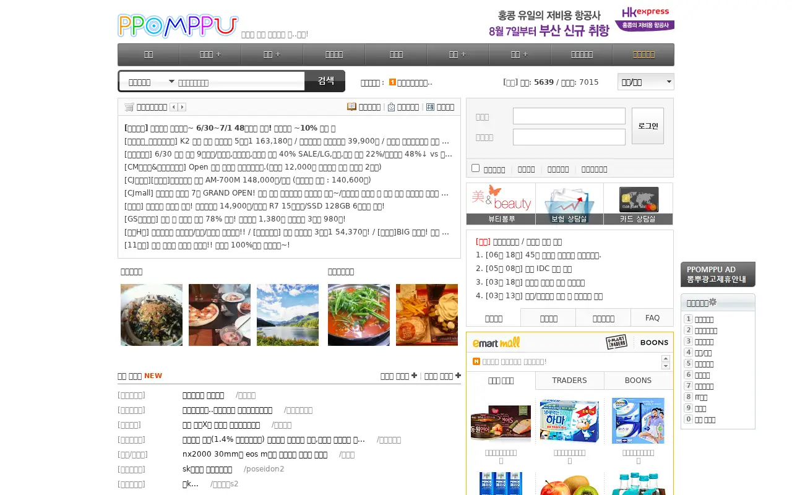Open the pizza photo thumbnail
The width and height of the screenshot is (792, 495).
click(220, 315)
